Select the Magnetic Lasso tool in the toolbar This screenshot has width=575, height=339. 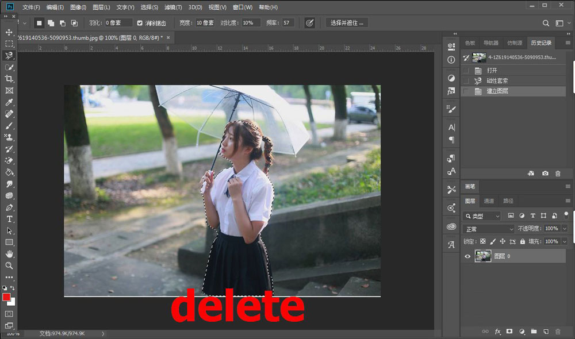pos(8,56)
